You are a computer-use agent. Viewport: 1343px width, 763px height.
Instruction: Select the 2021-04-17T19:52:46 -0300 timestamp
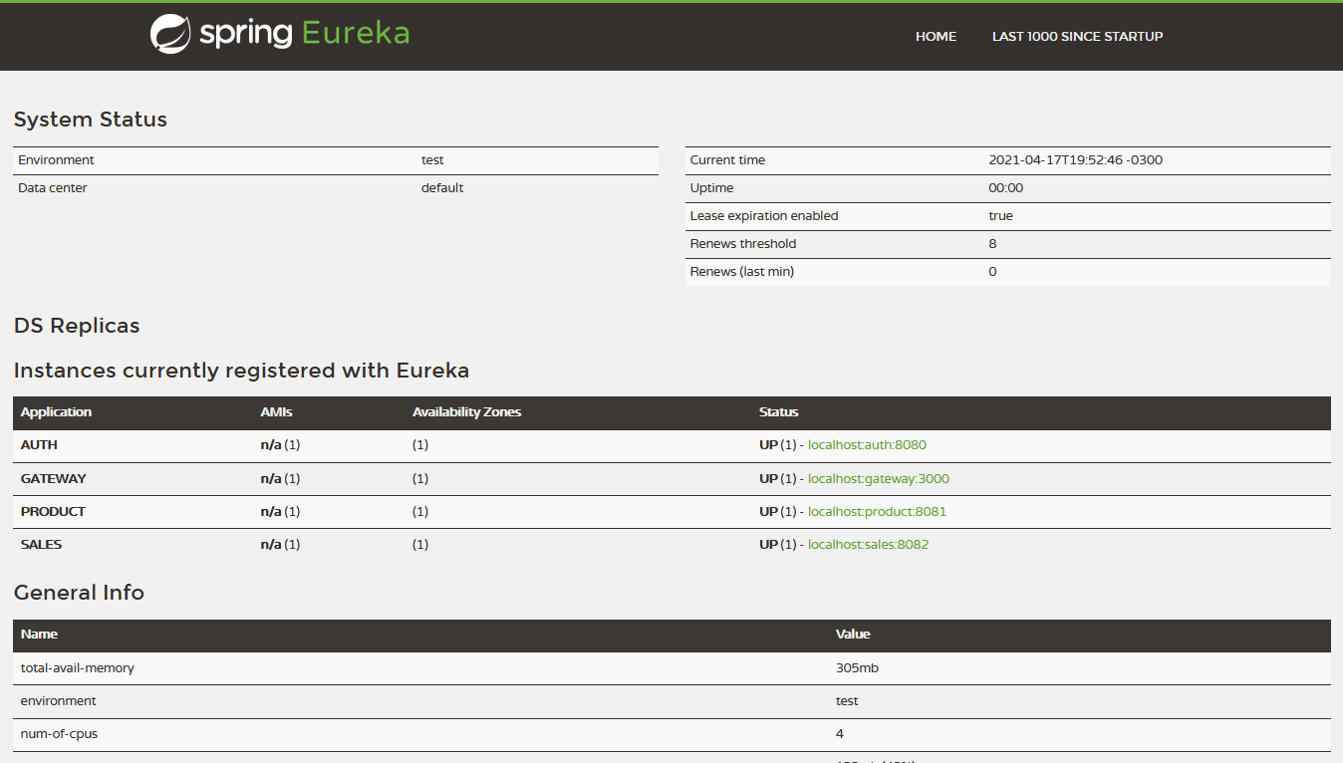[x=1075, y=160]
